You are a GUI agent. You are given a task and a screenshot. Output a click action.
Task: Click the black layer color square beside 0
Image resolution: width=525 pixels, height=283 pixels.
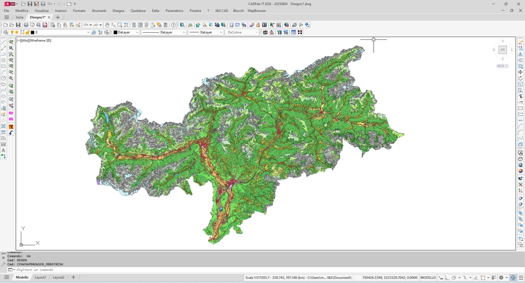[x=32, y=32]
